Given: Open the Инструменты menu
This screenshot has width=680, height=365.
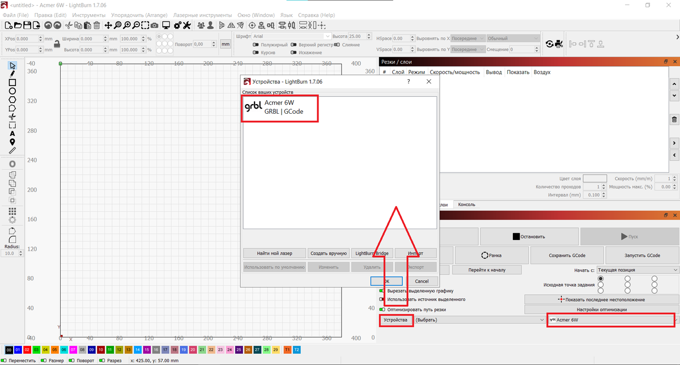Looking at the screenshot, I should tap(88, 15).
